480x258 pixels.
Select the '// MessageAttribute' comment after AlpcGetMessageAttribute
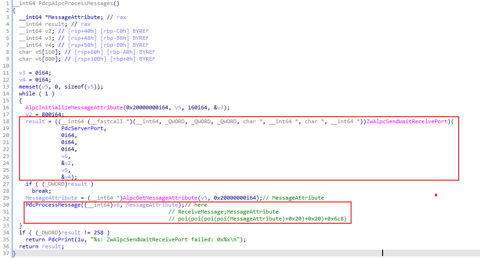293,198
